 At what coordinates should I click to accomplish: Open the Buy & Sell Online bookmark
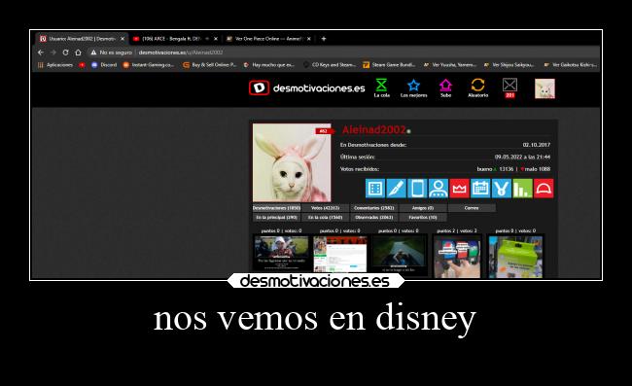(x=210, y=65)
